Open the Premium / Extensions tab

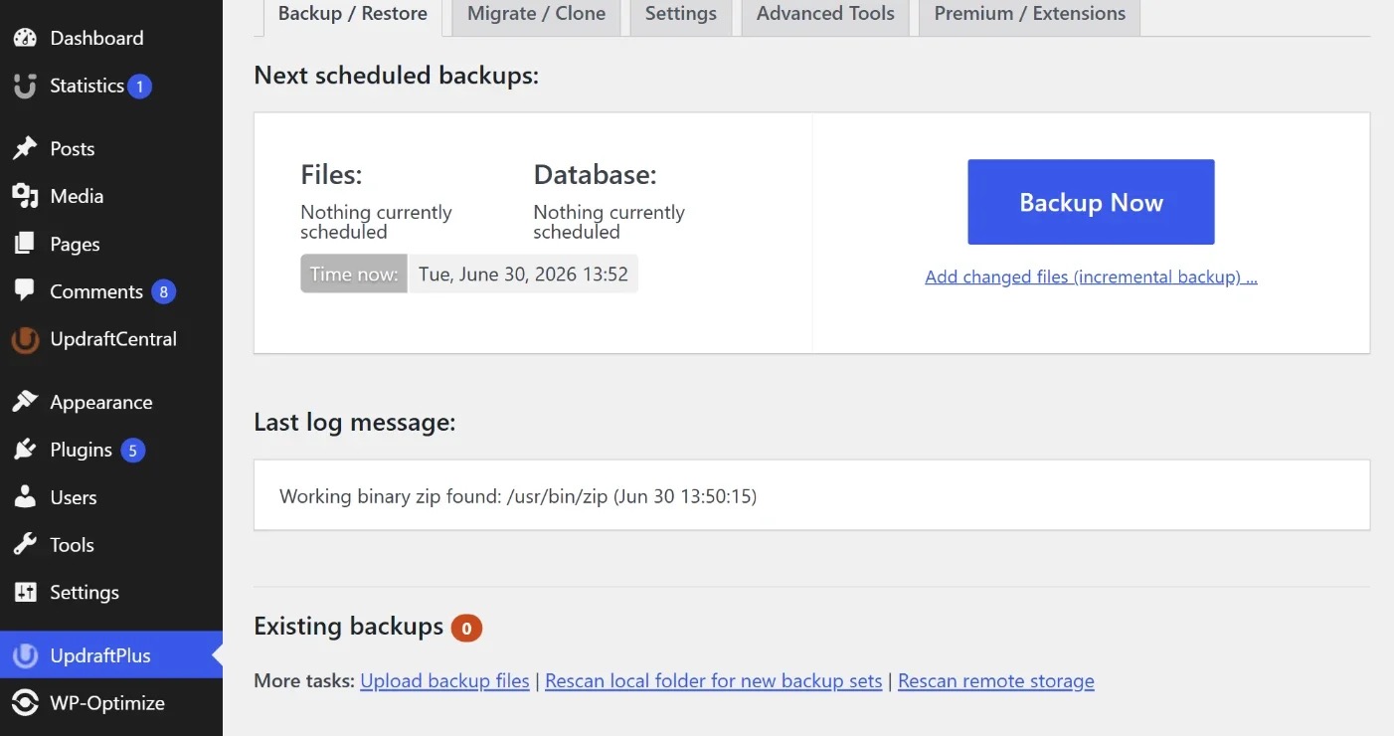pyautogui.click(x=1030, y=15)
